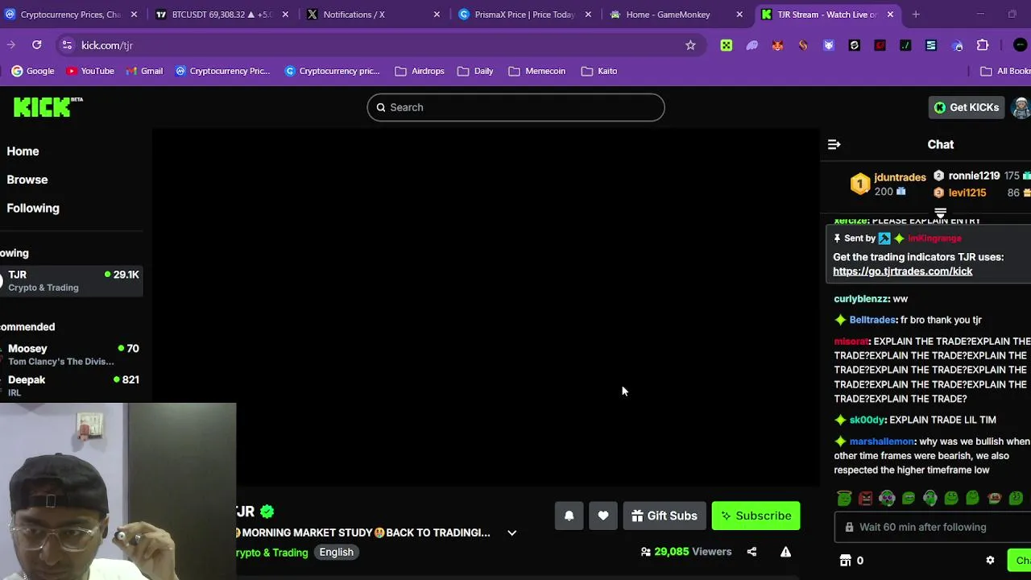
Task: Click the locked chat message input
Action: 934,527
